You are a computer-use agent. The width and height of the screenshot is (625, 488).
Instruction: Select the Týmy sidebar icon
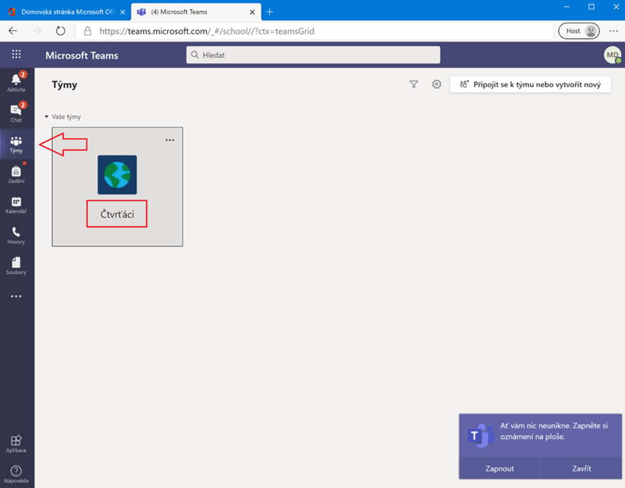(17, 143)
